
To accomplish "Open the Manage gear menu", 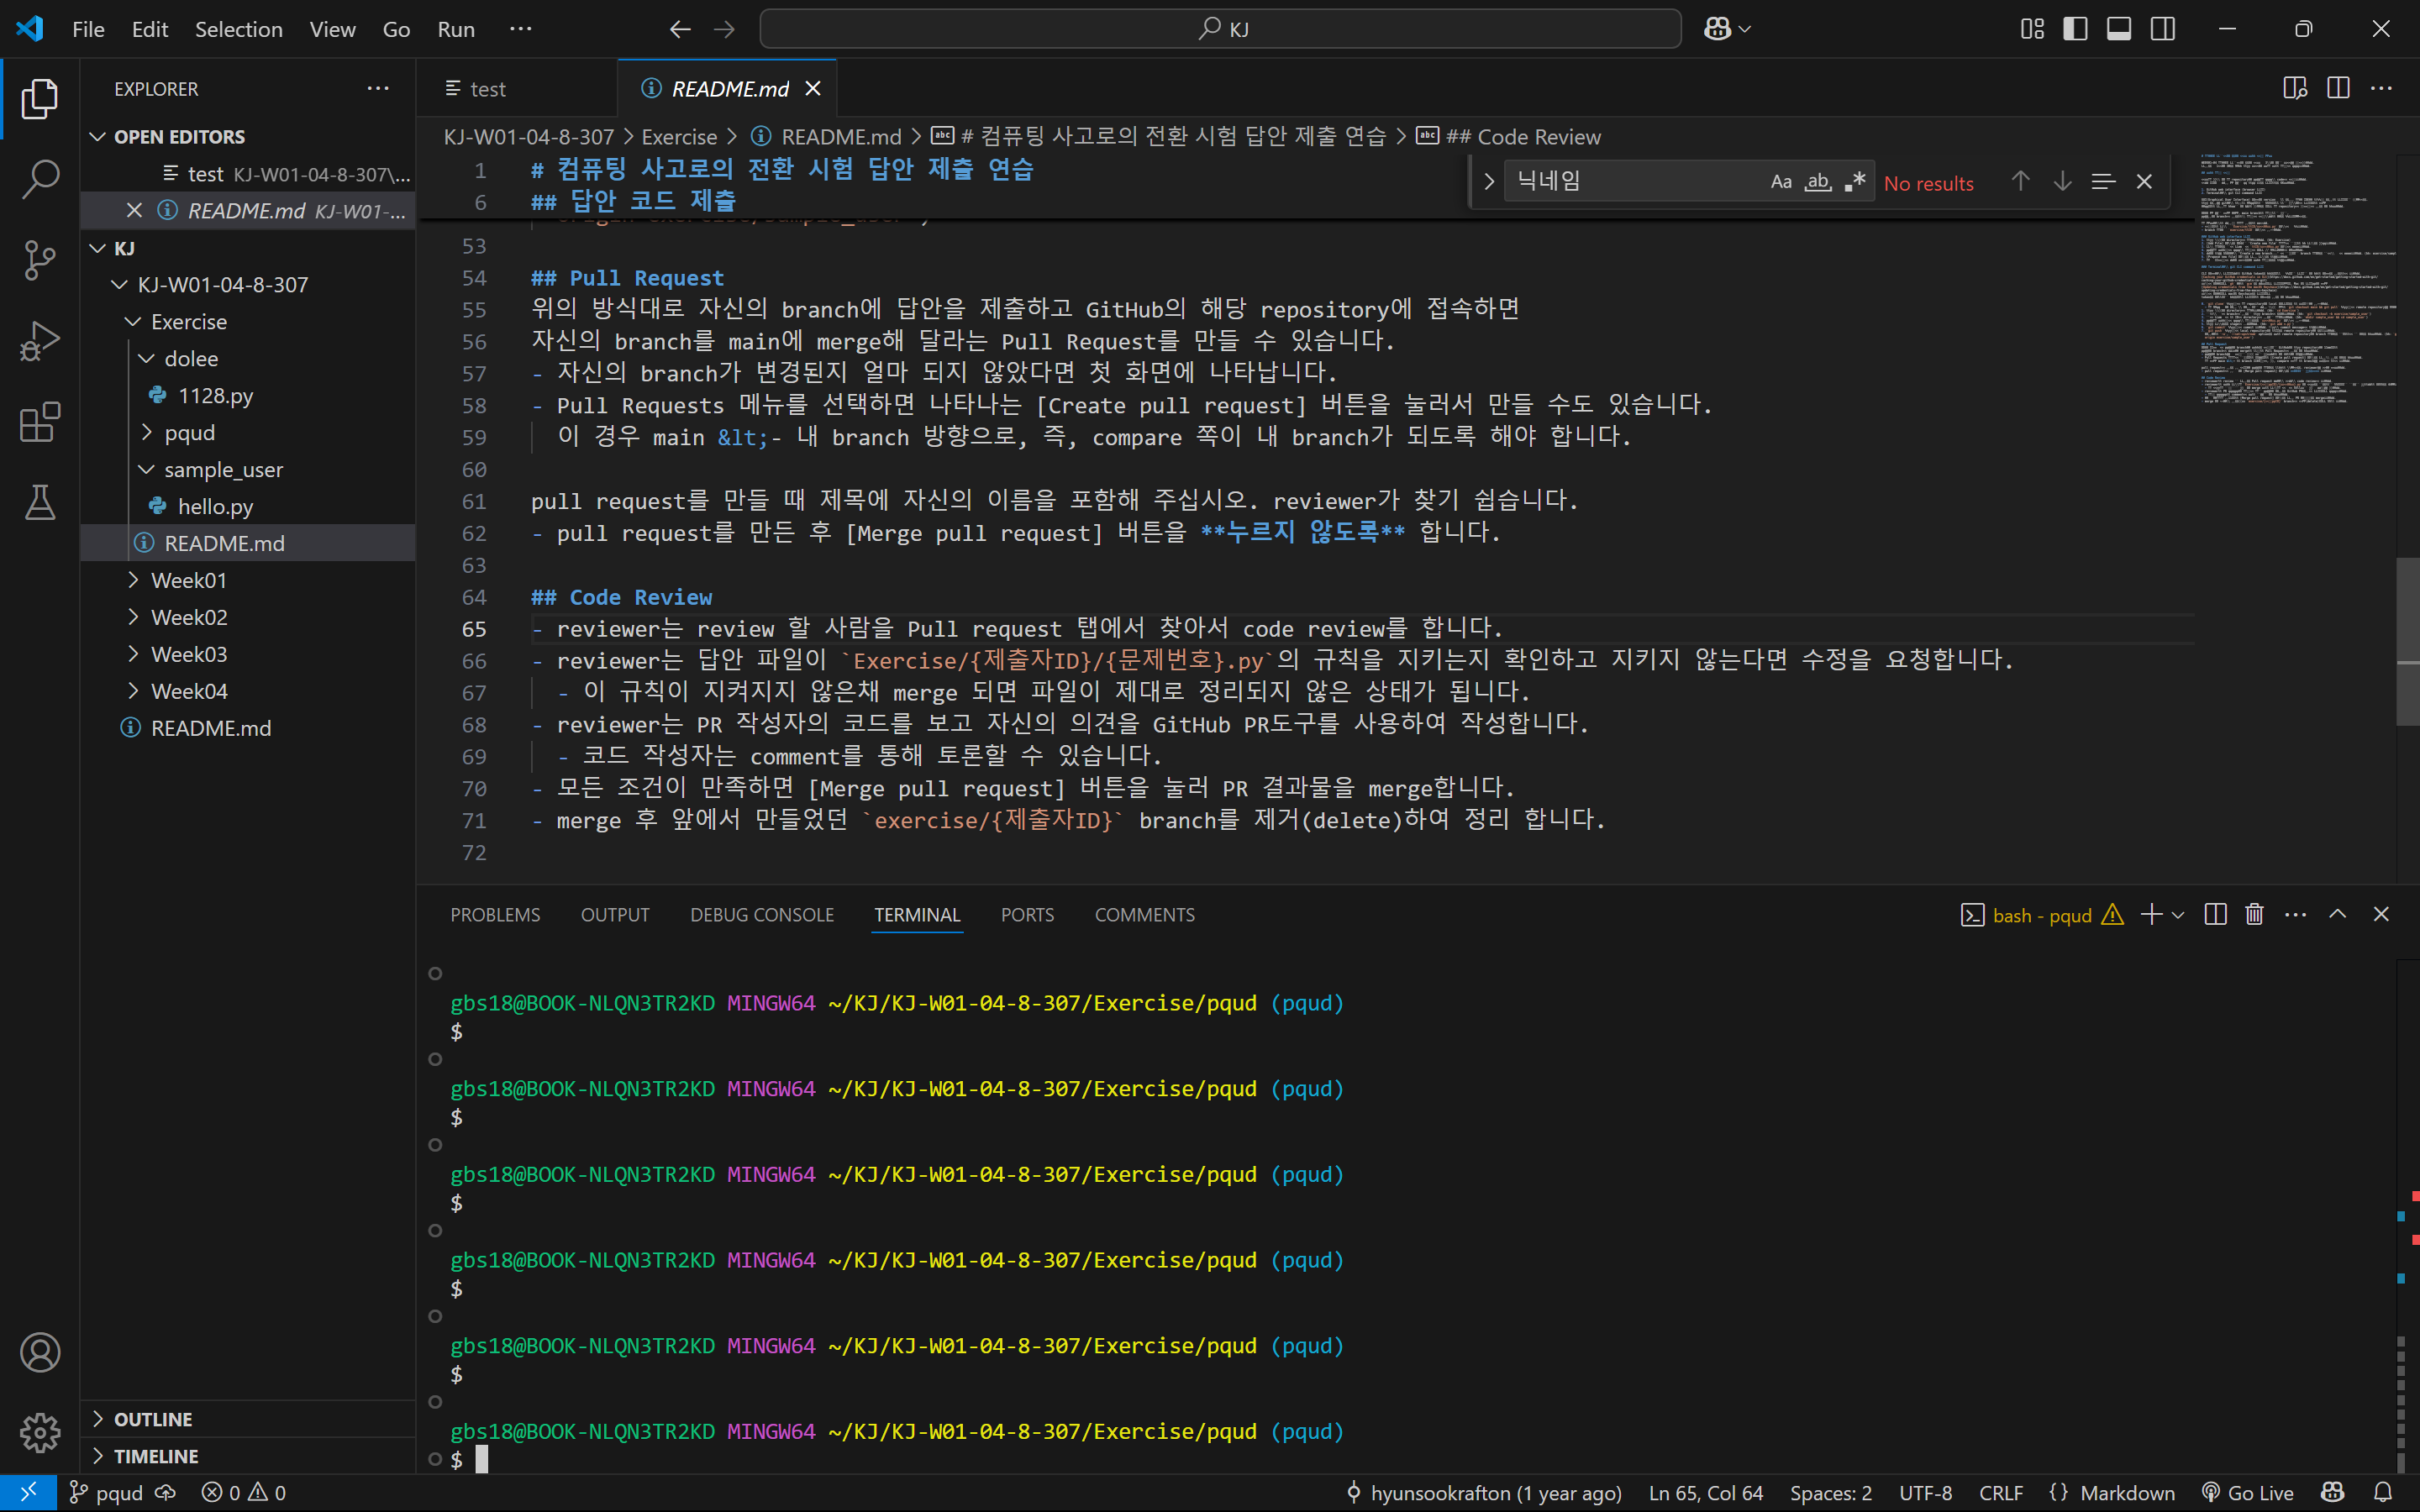I will point(40,1433).
